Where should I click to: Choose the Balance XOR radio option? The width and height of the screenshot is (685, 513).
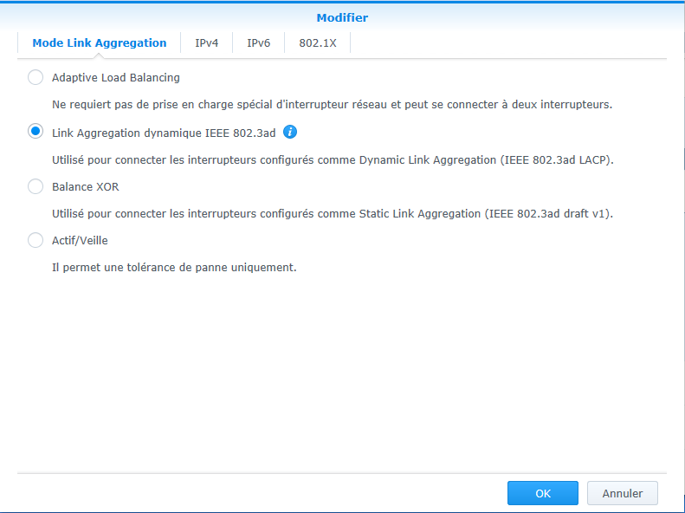coord(36,186)
